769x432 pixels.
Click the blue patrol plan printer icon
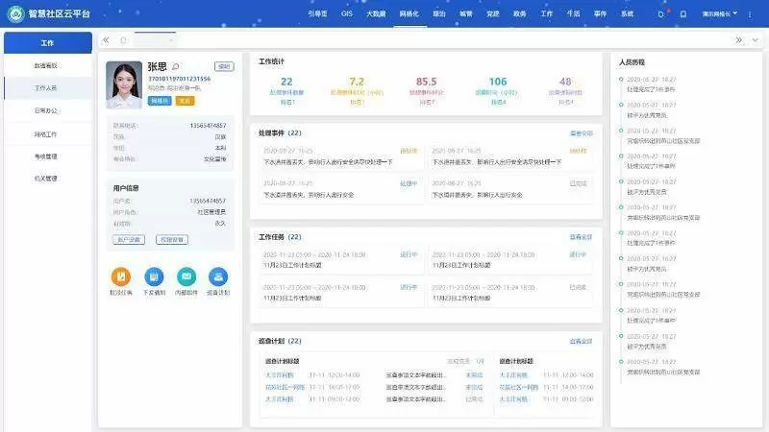click(x=218, y=276)
